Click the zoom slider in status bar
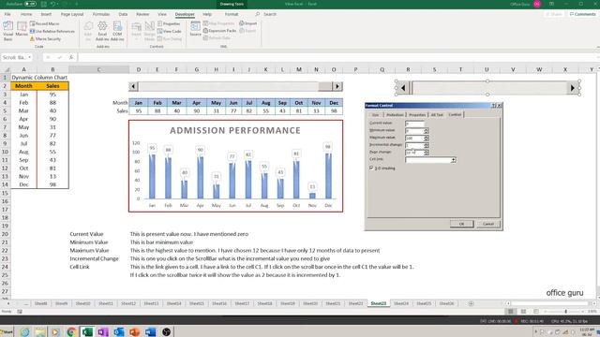This screenshot has width=600, height=337. pos(565,312)
